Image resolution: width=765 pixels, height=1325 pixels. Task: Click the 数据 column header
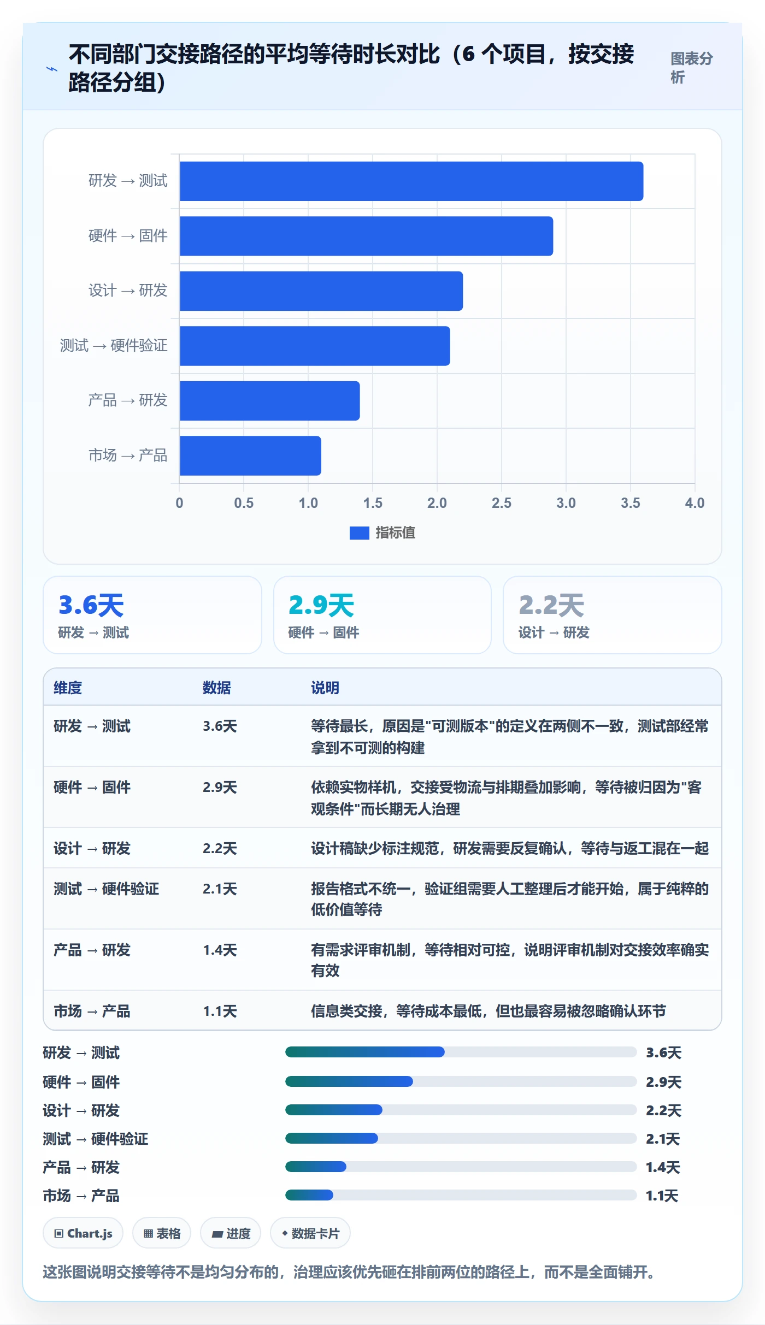[216, 688]
